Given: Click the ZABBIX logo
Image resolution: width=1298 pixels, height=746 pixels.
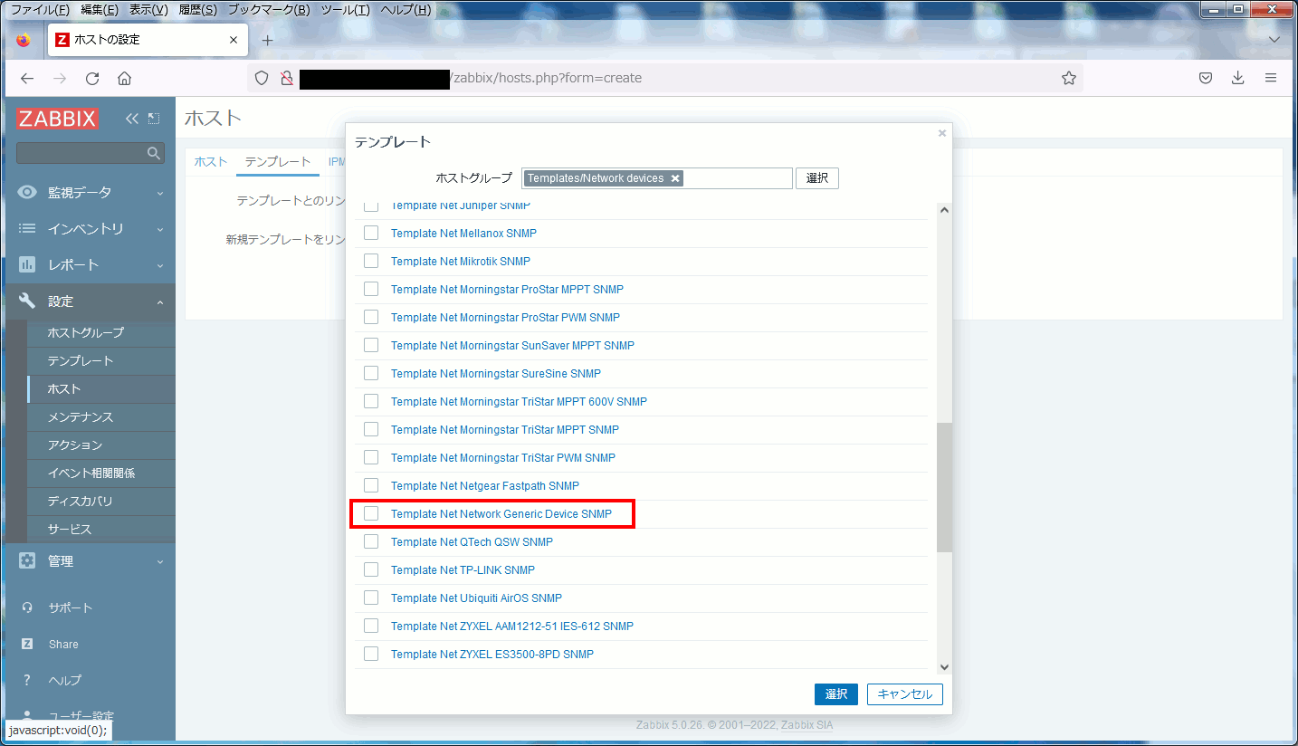Looking at the screenshot, I should tap(58, 119).
